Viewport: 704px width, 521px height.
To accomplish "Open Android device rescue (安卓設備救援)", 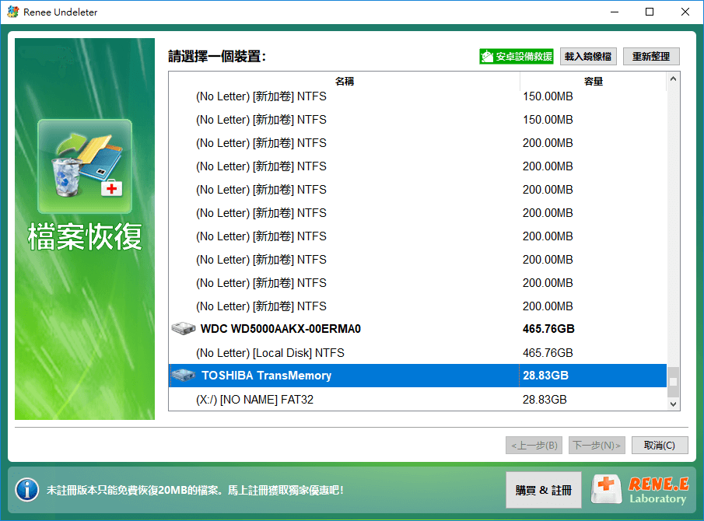I will 517,57.
